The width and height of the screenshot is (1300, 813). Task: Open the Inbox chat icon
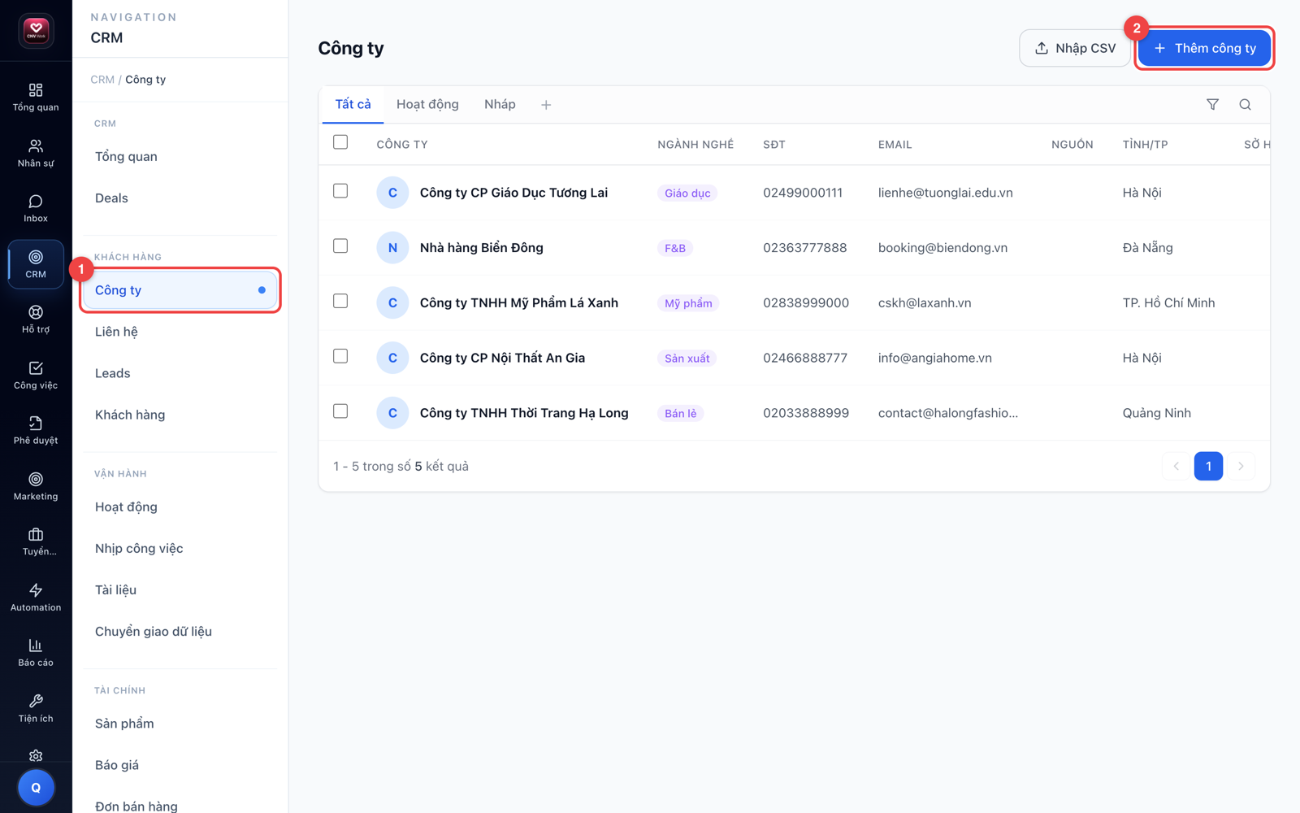(x=36, y=208)
